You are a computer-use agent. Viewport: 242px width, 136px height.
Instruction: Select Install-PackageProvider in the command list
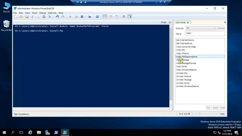pyautogui.click(x=186, y=63)
